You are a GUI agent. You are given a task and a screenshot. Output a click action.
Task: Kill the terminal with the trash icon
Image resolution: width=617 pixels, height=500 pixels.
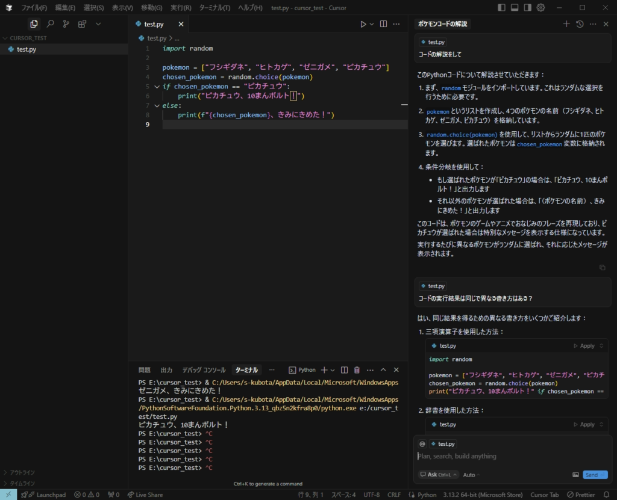click(x=357, y=370)
